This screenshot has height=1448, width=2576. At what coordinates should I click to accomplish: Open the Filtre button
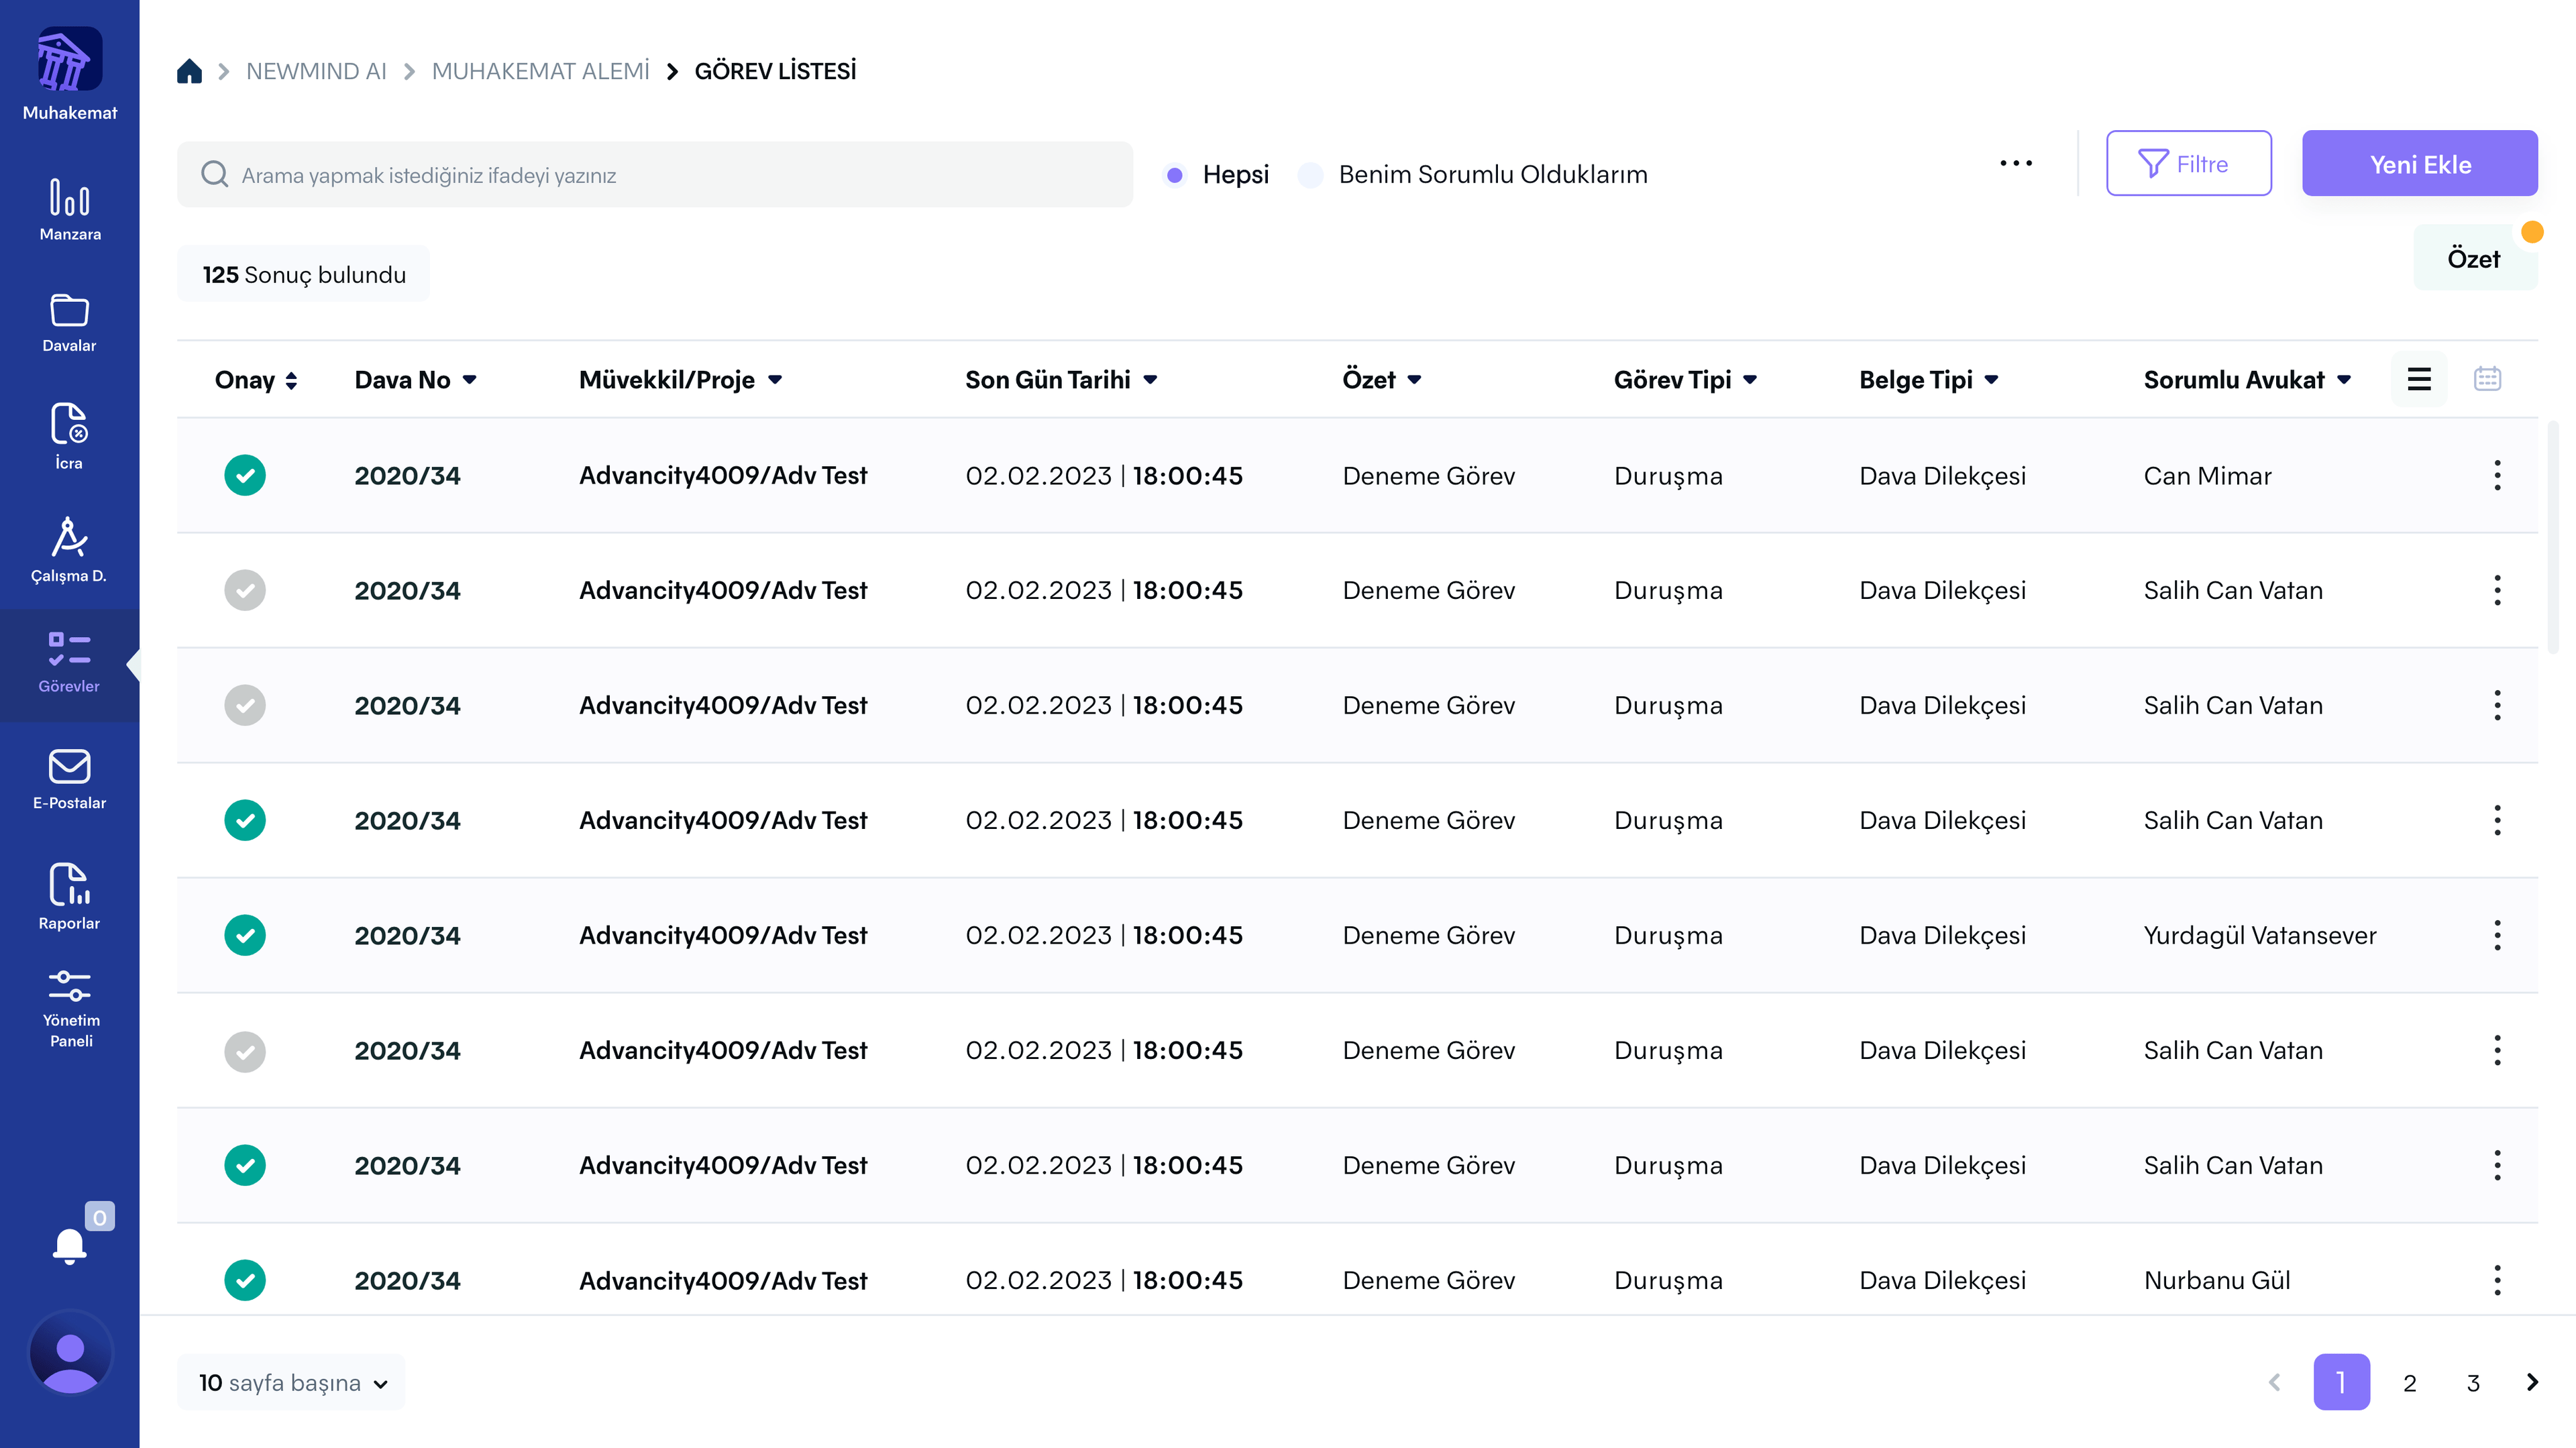coord(2188,164)
